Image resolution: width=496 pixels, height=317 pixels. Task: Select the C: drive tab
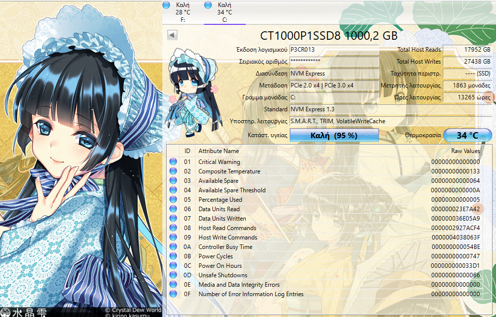224,12
